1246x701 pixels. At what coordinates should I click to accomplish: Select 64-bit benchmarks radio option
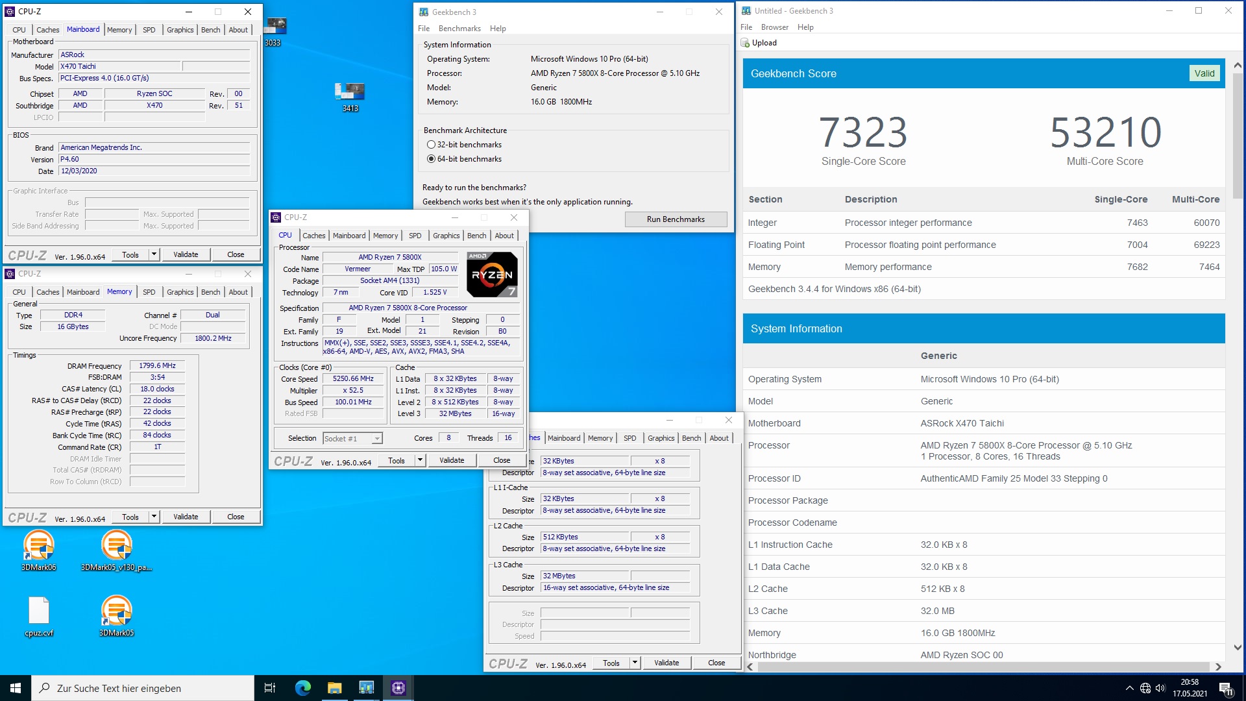[x=431, y=159]
